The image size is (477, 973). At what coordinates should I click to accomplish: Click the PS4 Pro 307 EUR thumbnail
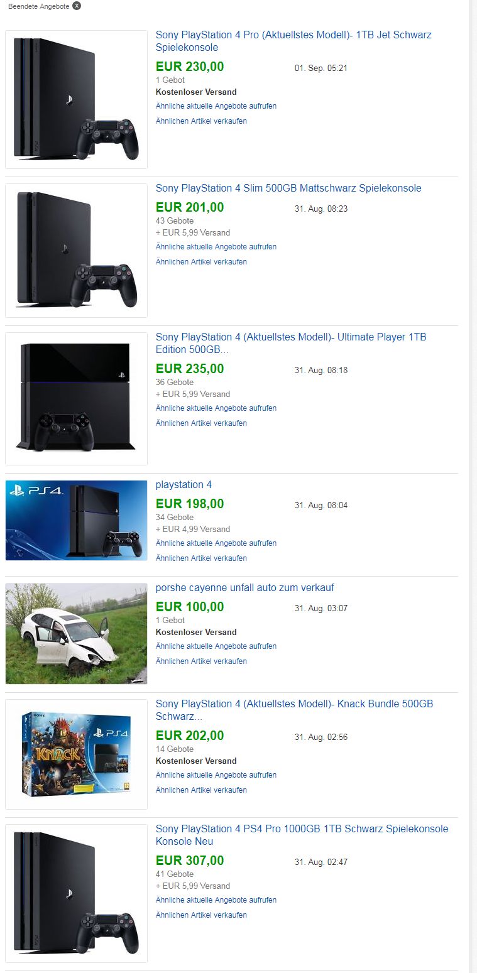click(x=76, y=893)
